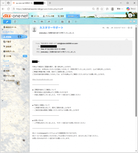Click the edit-as-new toolbar button

(x=55, y=22)
